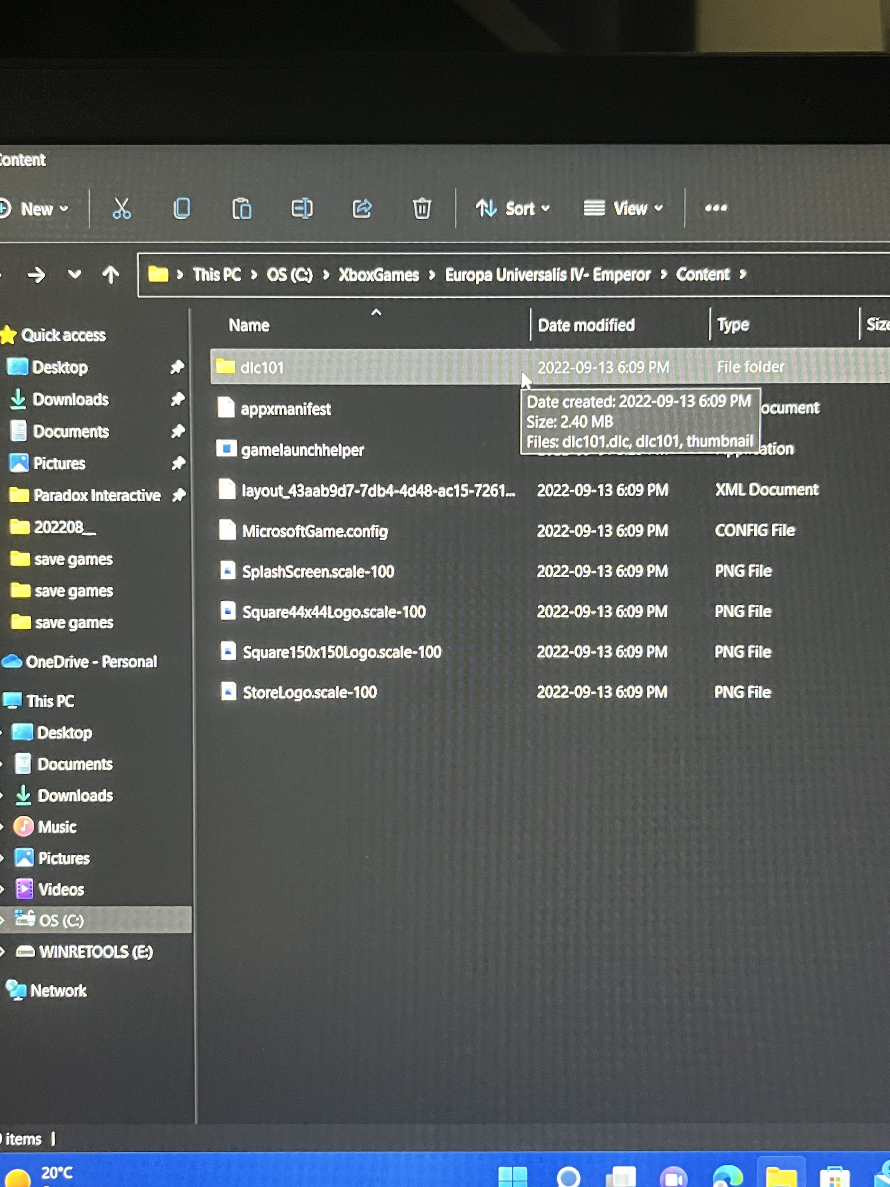Open pinned Documents in Quick access
Viewport: 890px width, 1187px height.
click(70, 432)
